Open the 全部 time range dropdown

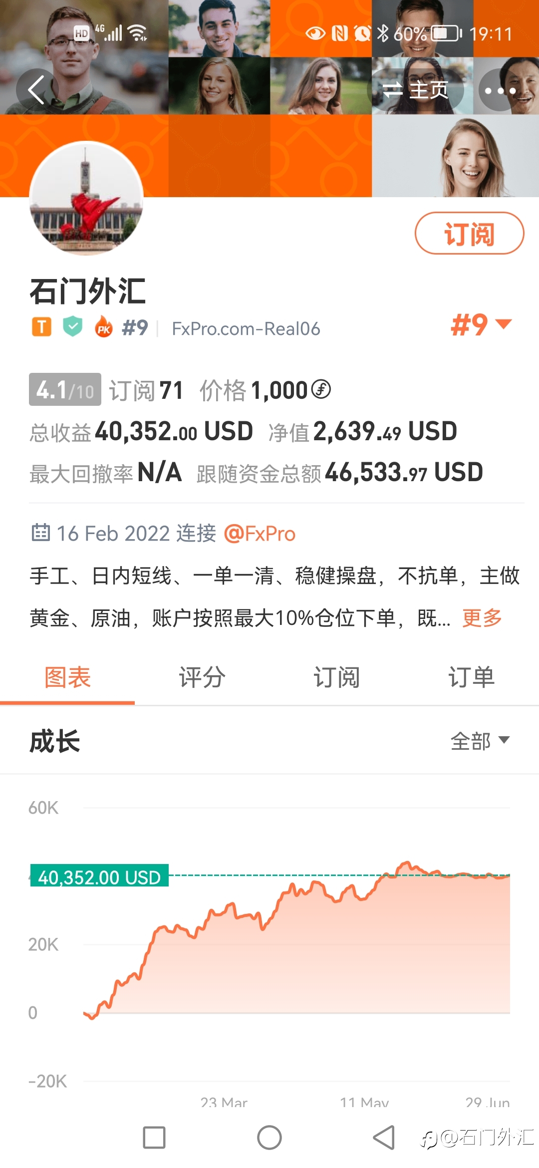[480, 741]
